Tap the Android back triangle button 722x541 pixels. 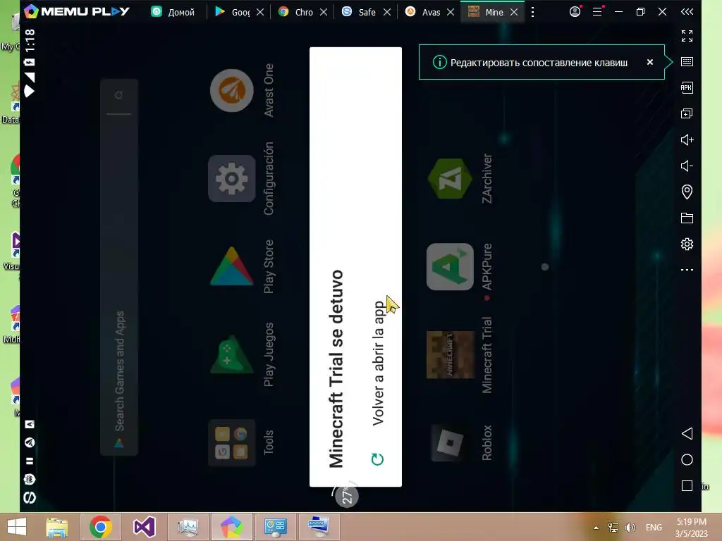pos(687,433)
